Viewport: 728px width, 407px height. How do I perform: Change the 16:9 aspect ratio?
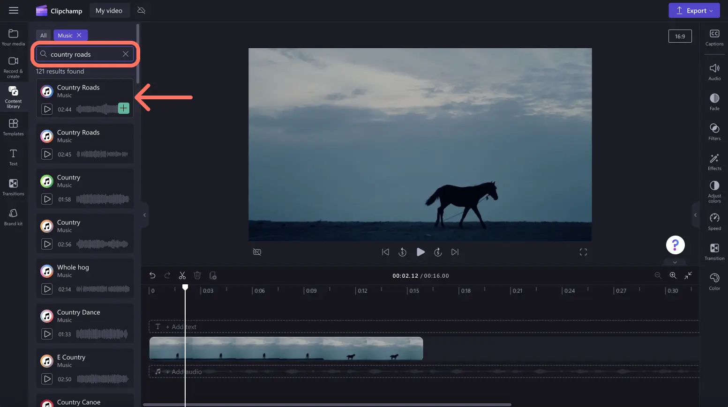[x=680, y=36]
